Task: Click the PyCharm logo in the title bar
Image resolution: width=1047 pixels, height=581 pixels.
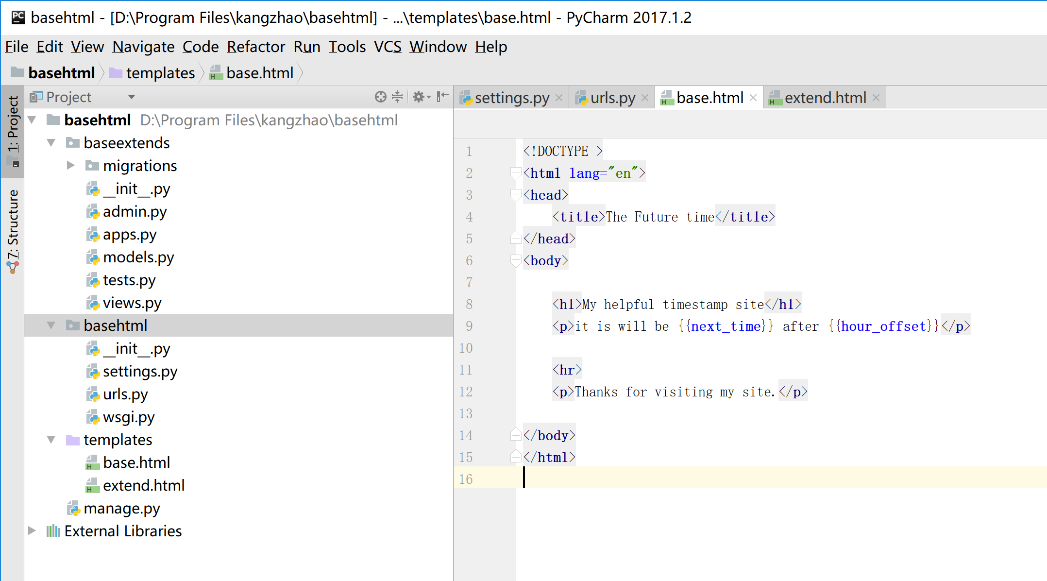Action: pos(18,17)
